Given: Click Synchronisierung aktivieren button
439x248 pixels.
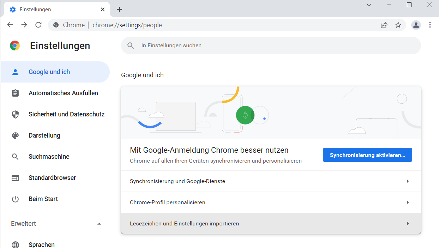Looking at the screenshot, I should point(367,155).
